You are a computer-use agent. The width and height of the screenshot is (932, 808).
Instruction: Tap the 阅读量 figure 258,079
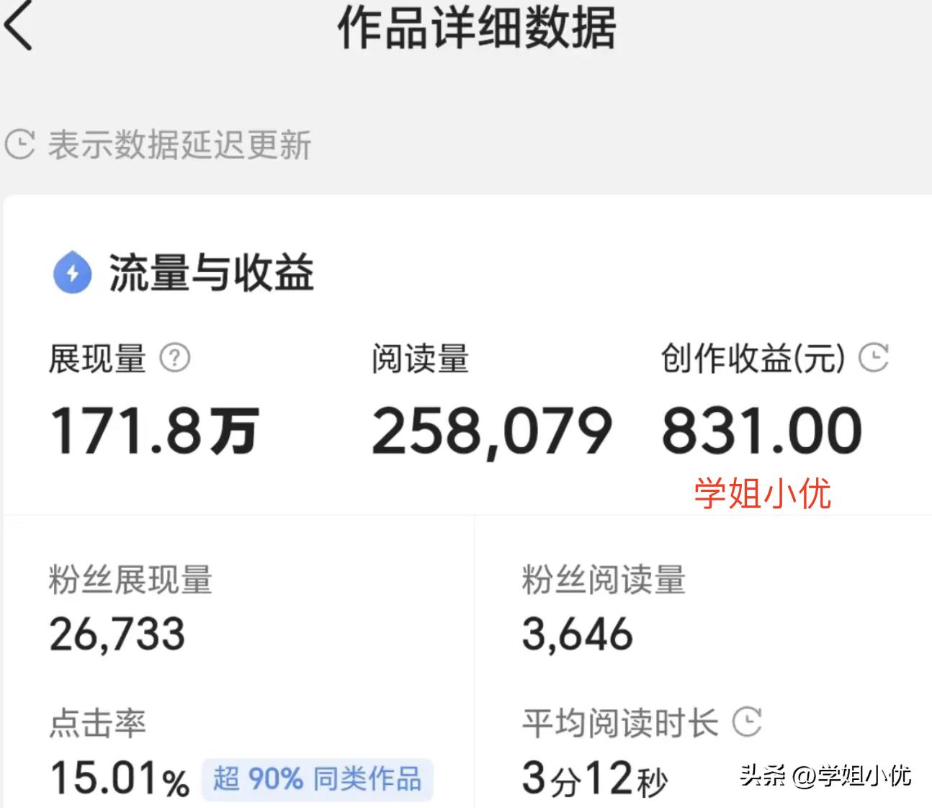[x=490, y=429]
